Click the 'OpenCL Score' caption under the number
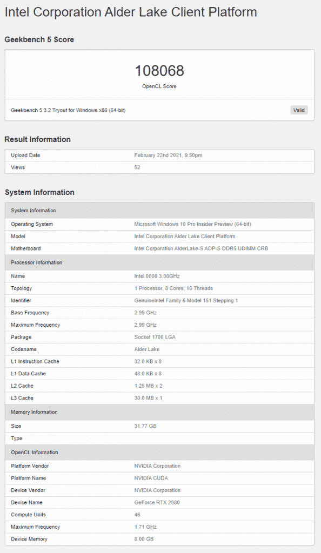321x553 pixels. pos(159,86)
